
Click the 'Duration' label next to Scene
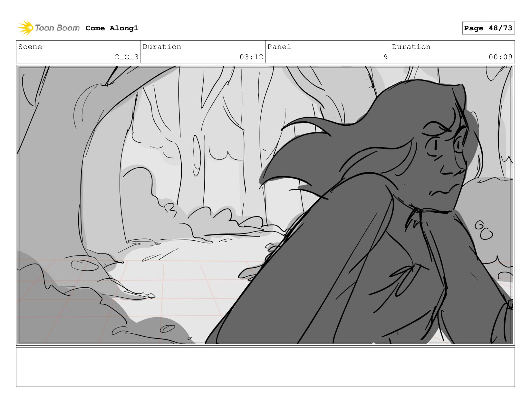point(162,47)
